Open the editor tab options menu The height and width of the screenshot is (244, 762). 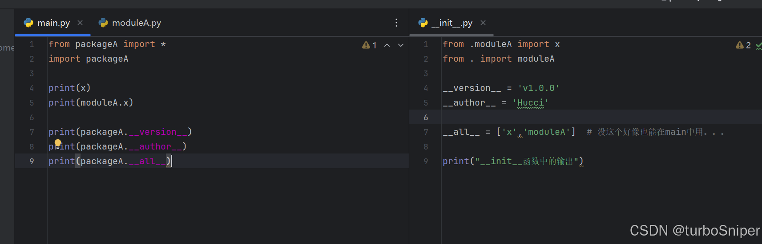(x=396, y=23)
